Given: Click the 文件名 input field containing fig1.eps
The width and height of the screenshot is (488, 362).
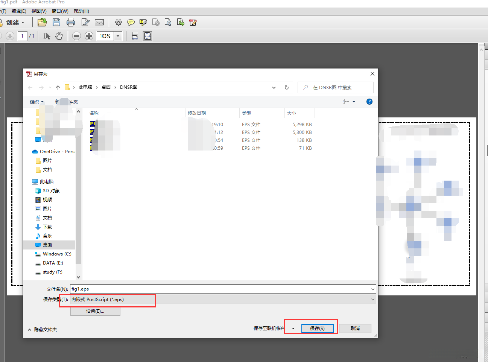Looking at the screenshot, I should point(223,289).
